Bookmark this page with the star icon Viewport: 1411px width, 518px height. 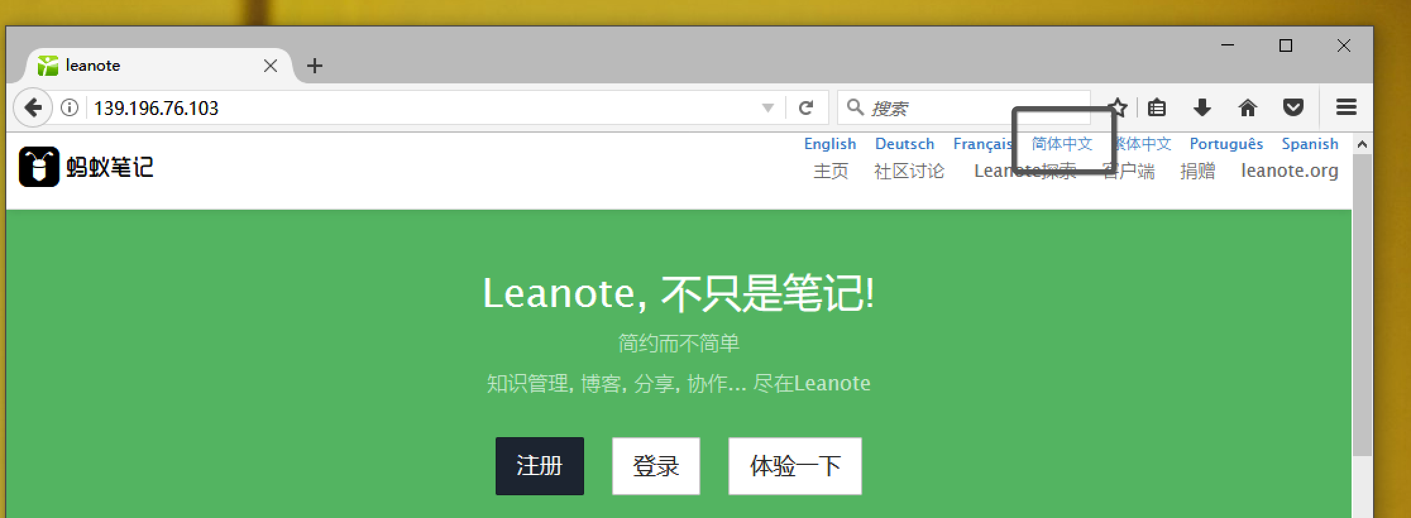click(1118, 108)
